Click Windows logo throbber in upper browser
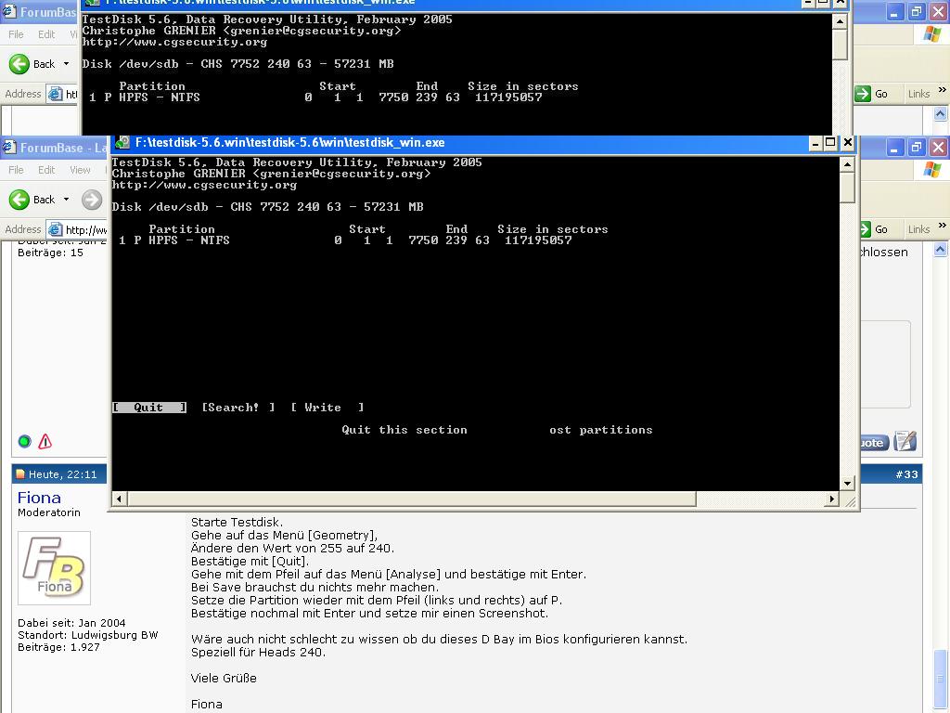 [932, 34]
